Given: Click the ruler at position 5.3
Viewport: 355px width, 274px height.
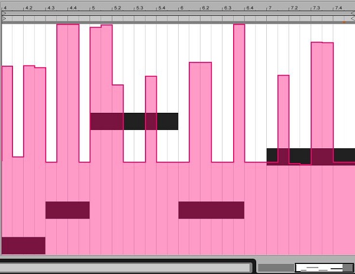Looking at the screenshot, I should pyautogui.click(x=138, y=8).
